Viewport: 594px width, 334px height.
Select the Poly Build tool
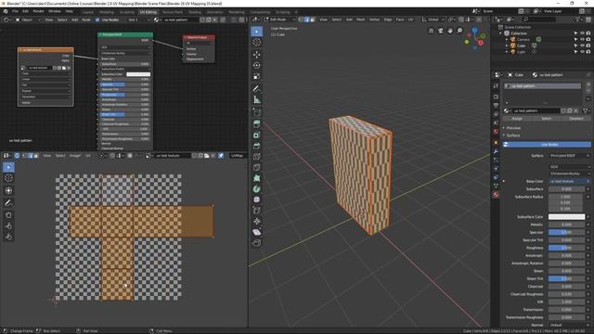click(256, 178)
